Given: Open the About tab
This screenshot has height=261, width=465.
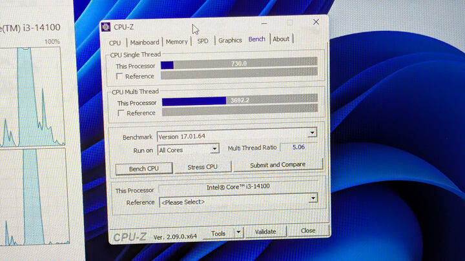Looking at the screenshot, I should point(281,39).
